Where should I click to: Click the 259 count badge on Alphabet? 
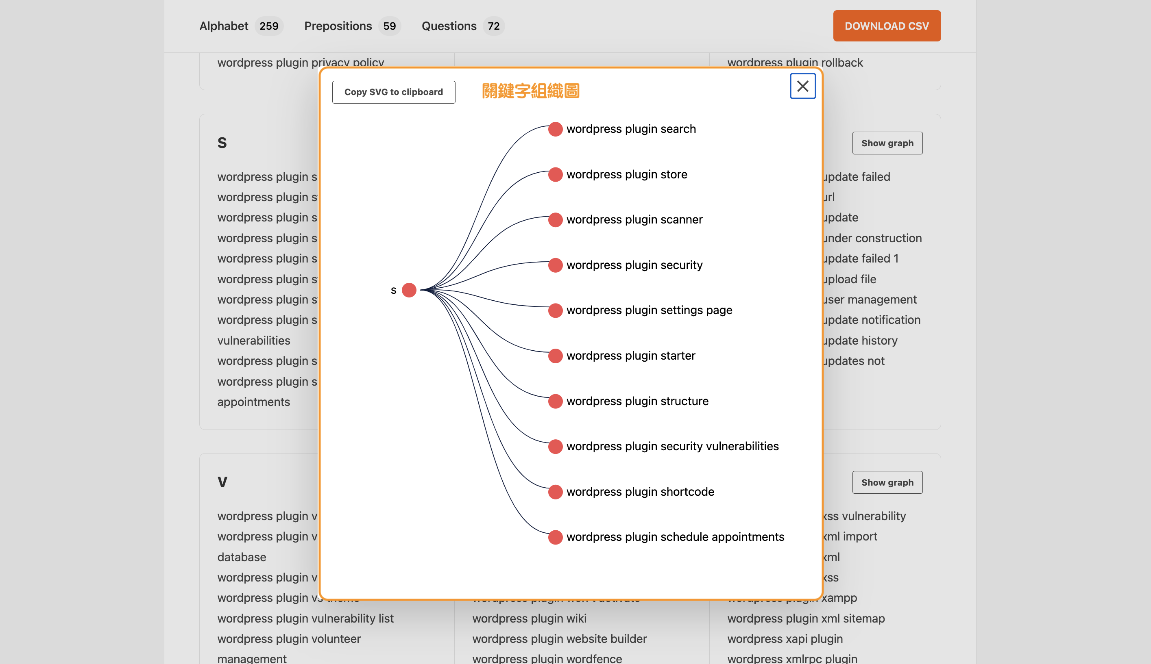pos(269,26)
